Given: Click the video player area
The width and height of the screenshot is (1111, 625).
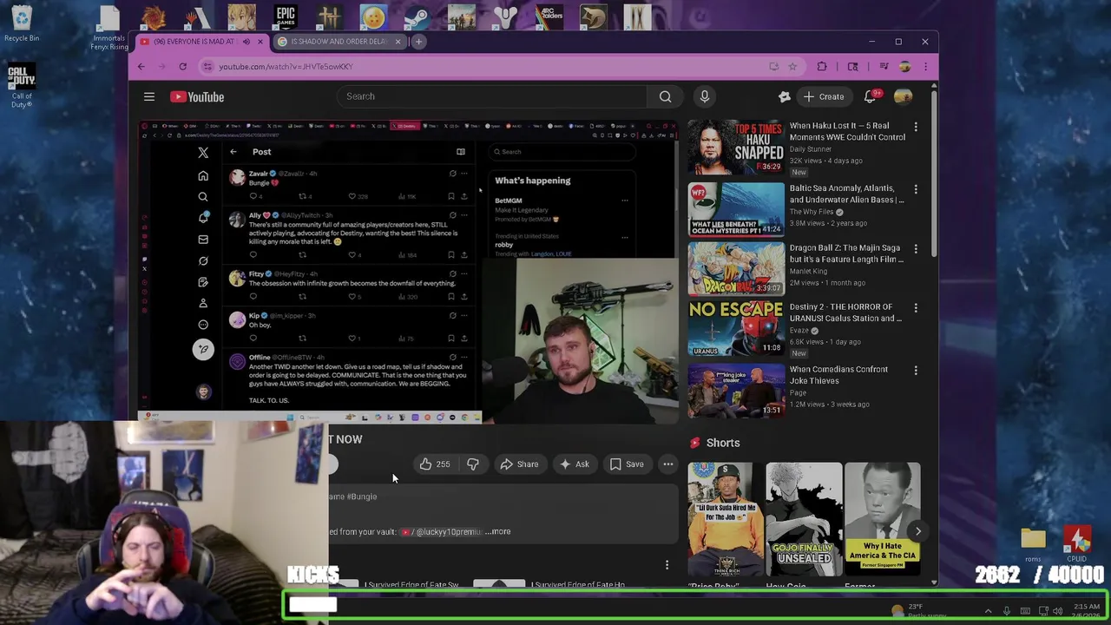Looking at the screenshot, I should click(x=408, y=272).
